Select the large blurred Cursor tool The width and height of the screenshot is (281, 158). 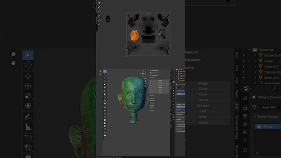(x=28, y=65)
